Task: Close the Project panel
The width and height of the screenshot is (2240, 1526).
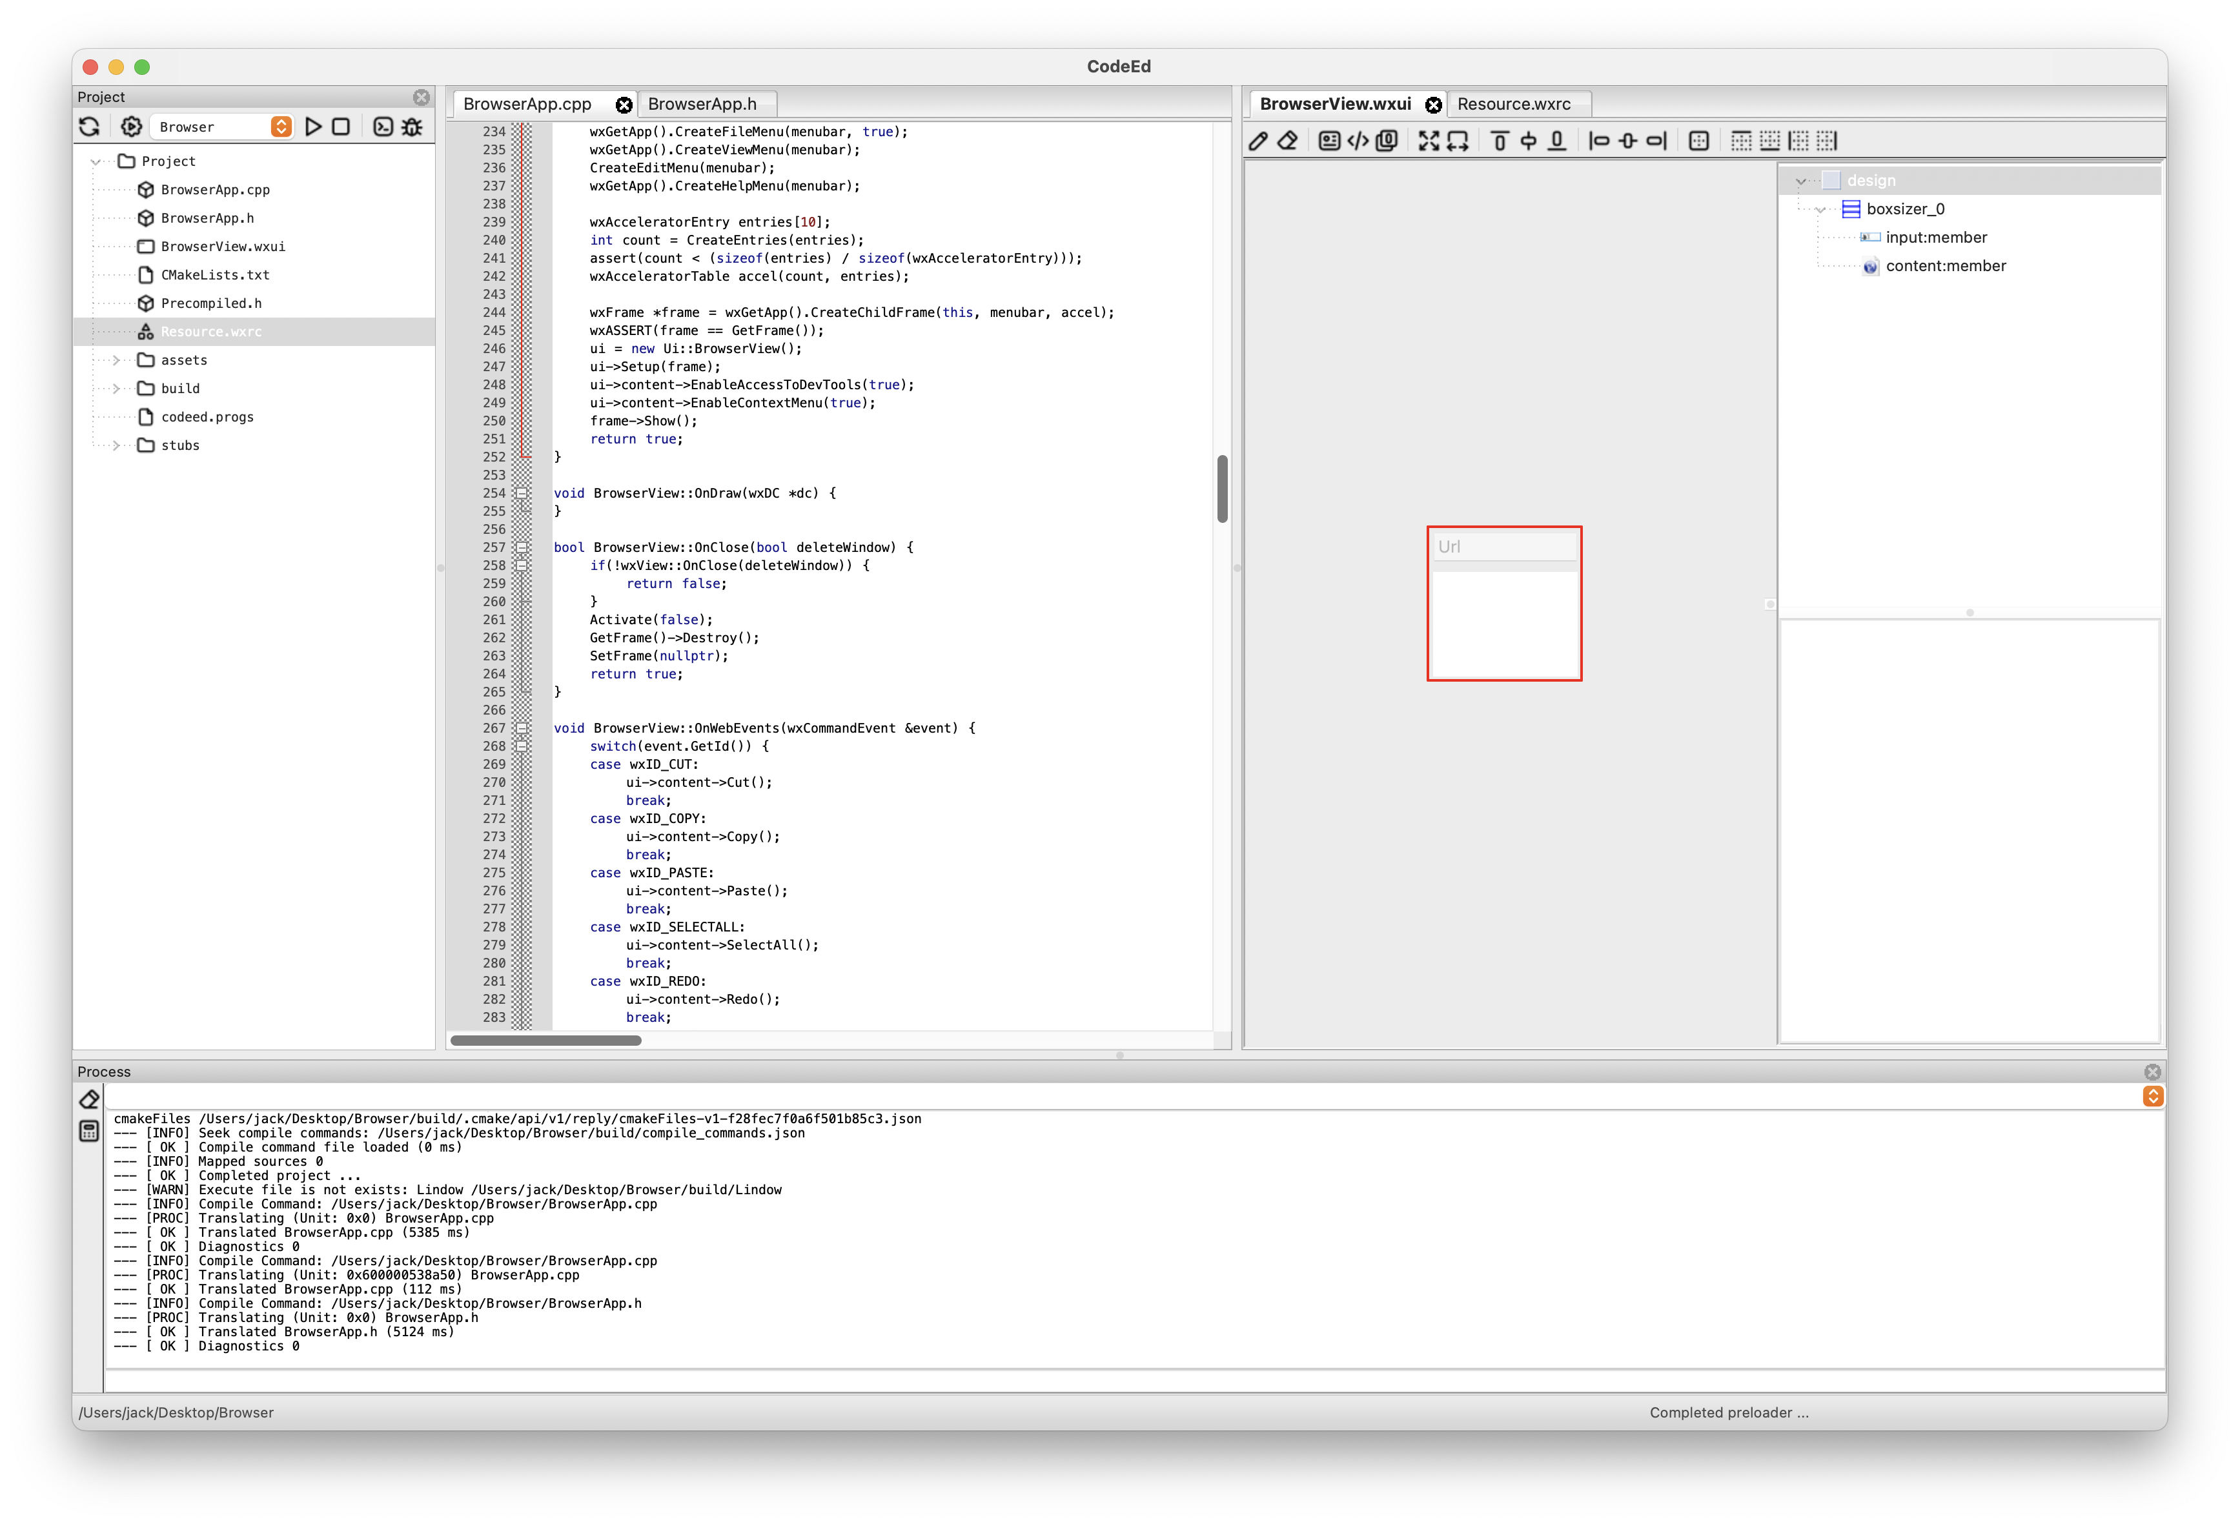Action: pos(421,96)
